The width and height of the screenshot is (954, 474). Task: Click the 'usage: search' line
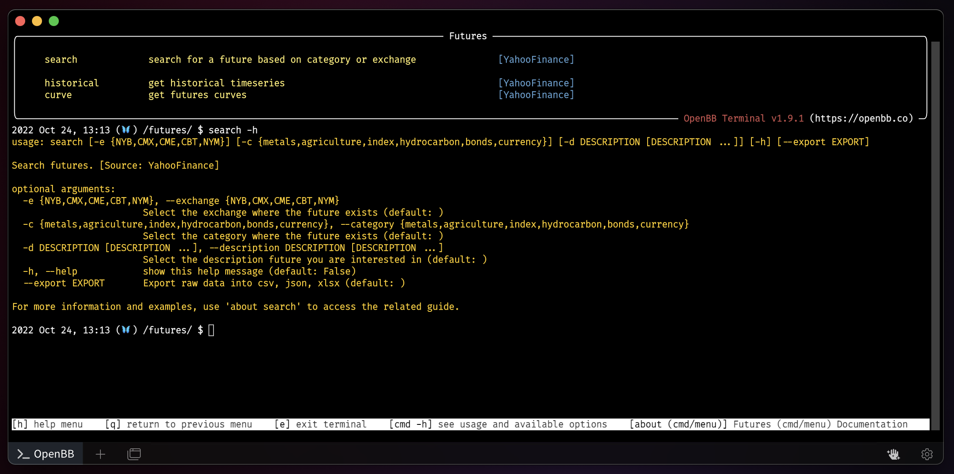pos(440,142)
